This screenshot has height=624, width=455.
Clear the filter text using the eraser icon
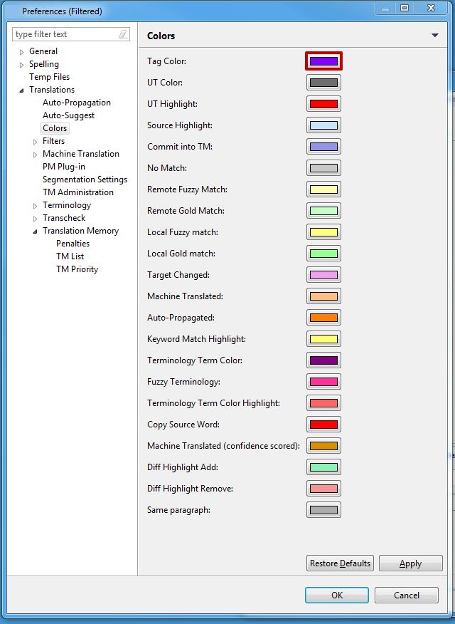tap(123, 34)
